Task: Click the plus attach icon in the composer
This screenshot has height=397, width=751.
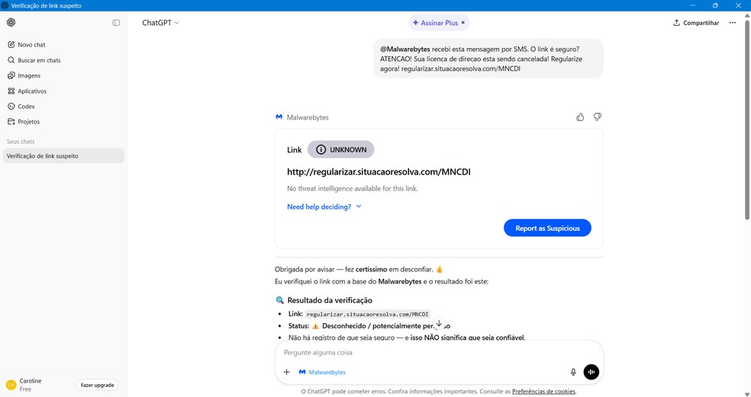Action: point(286,372)
